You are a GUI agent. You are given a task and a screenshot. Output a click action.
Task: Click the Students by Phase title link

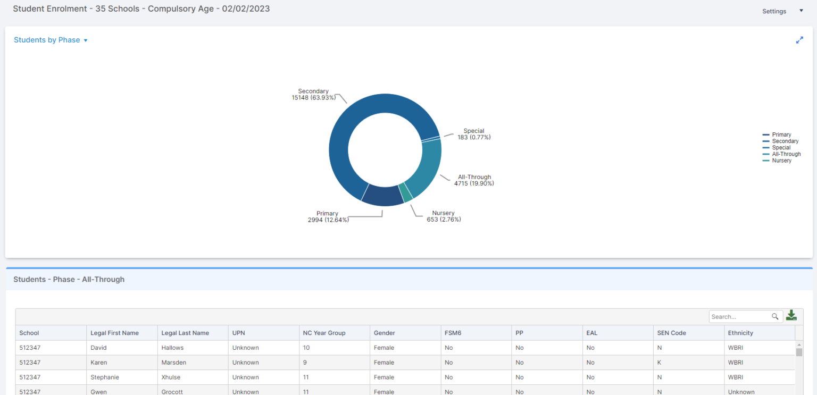pos(47,40)
